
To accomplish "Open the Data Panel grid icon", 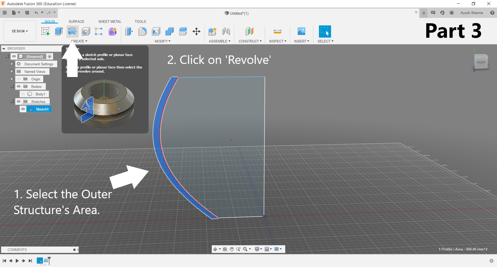I will pyautogui.click(x=5, y=13).
